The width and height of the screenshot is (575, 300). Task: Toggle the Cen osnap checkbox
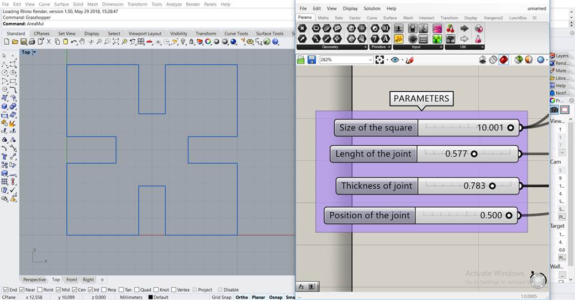pos(75,290)
